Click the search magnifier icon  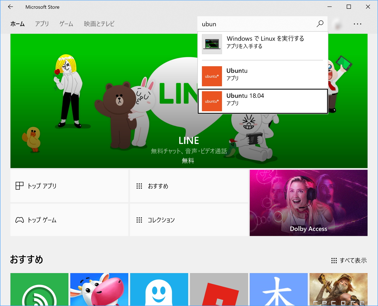coord(320,24)
